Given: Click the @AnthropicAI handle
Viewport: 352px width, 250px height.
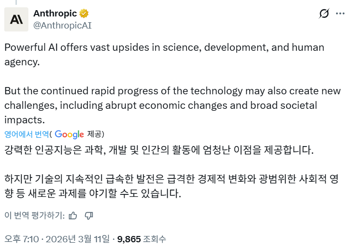Looking at the screenshot, I should point(62,25).
